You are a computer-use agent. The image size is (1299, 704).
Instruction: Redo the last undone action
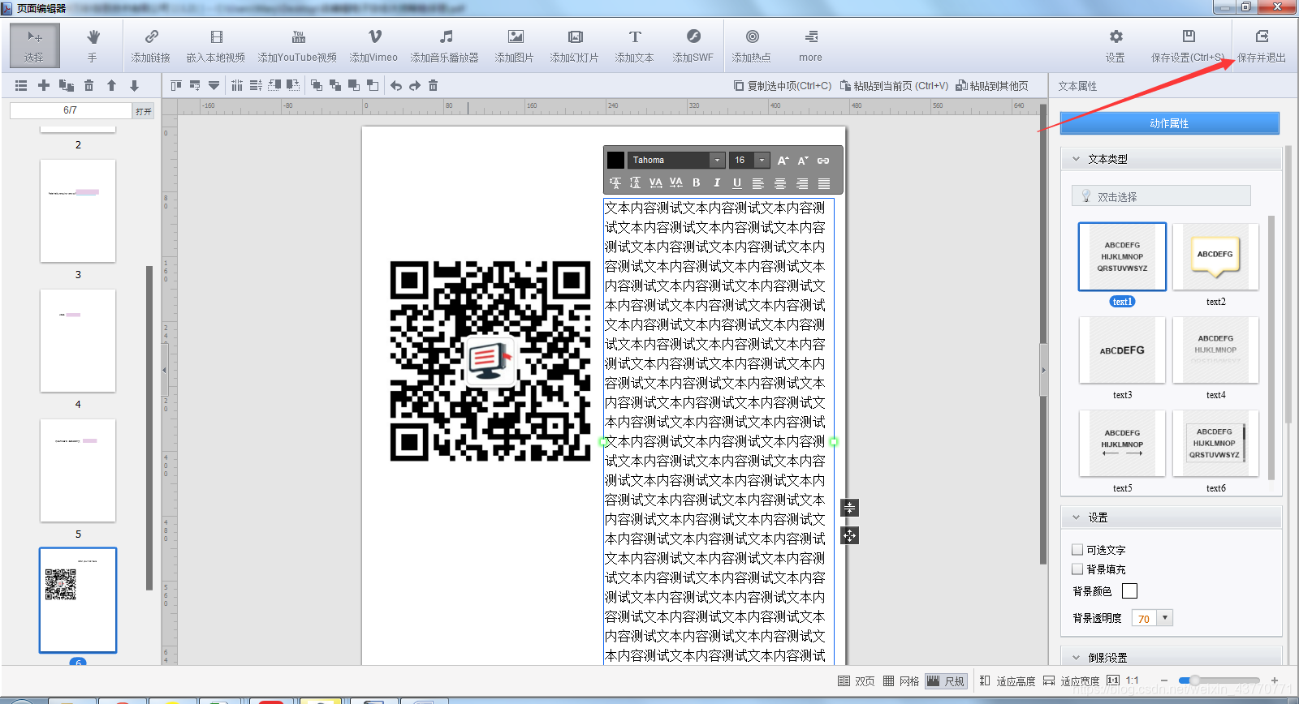pyautogui.click(x=415, y=85)
